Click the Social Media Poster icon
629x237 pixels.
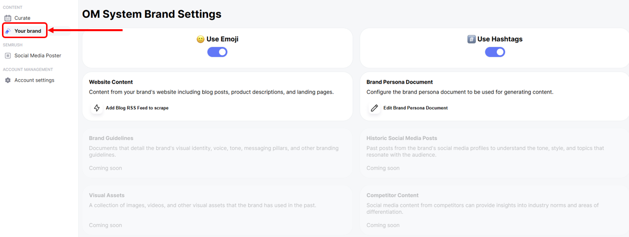pos(8,56)
